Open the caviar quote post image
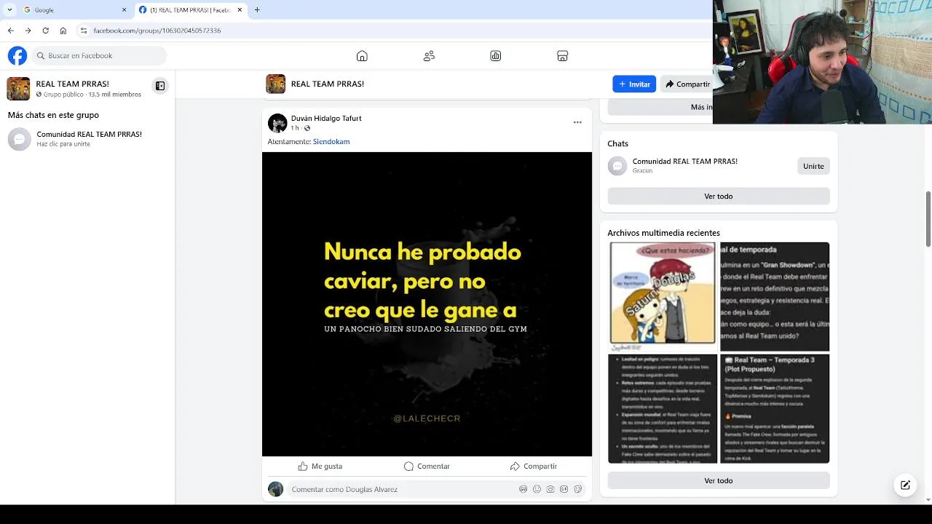This screenshot has width=932, height=524. coord(427,304)
